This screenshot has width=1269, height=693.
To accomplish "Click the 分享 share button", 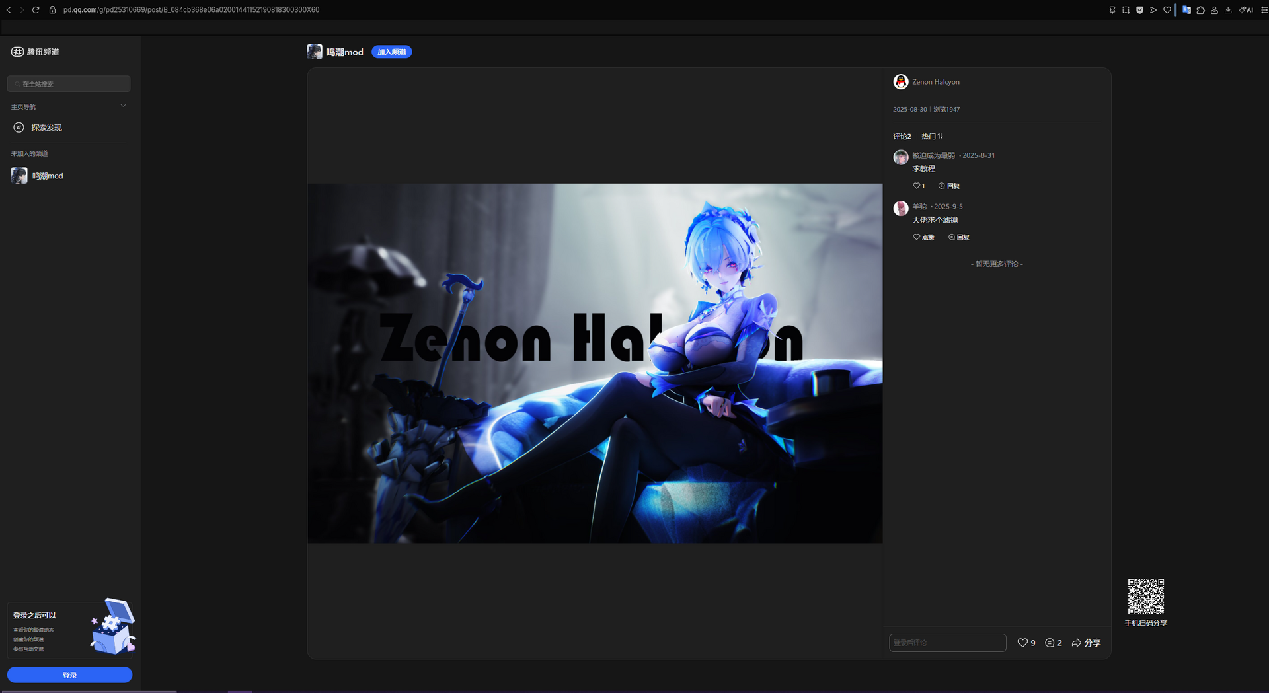I will point(1086,643).
